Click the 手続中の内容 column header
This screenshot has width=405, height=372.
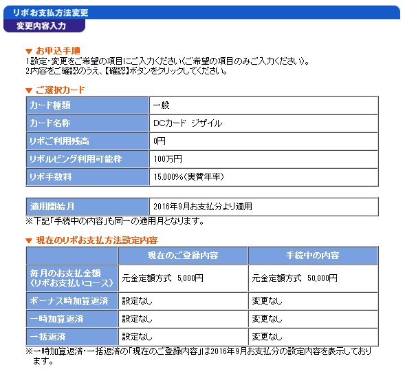click(313, 256)
